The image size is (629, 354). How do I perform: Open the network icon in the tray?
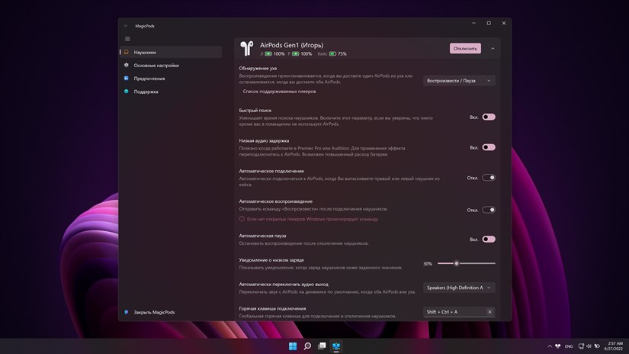pyautogui.click(x=581, y=346)
